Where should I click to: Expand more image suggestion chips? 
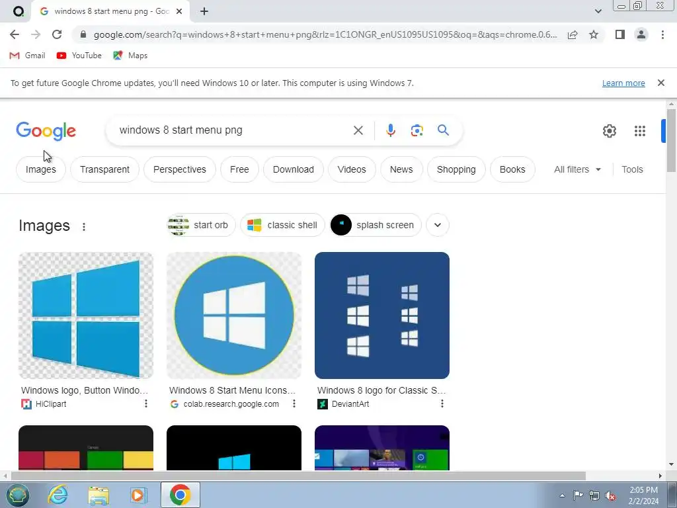[438, 225]
